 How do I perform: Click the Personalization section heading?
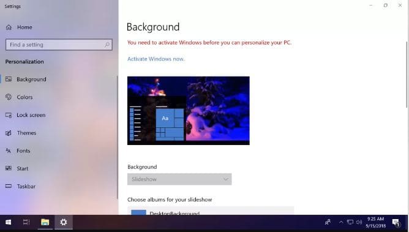[24, 62]
